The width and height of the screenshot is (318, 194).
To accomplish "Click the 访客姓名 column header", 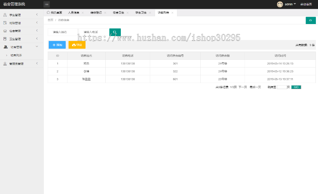I will coord(87,55).
